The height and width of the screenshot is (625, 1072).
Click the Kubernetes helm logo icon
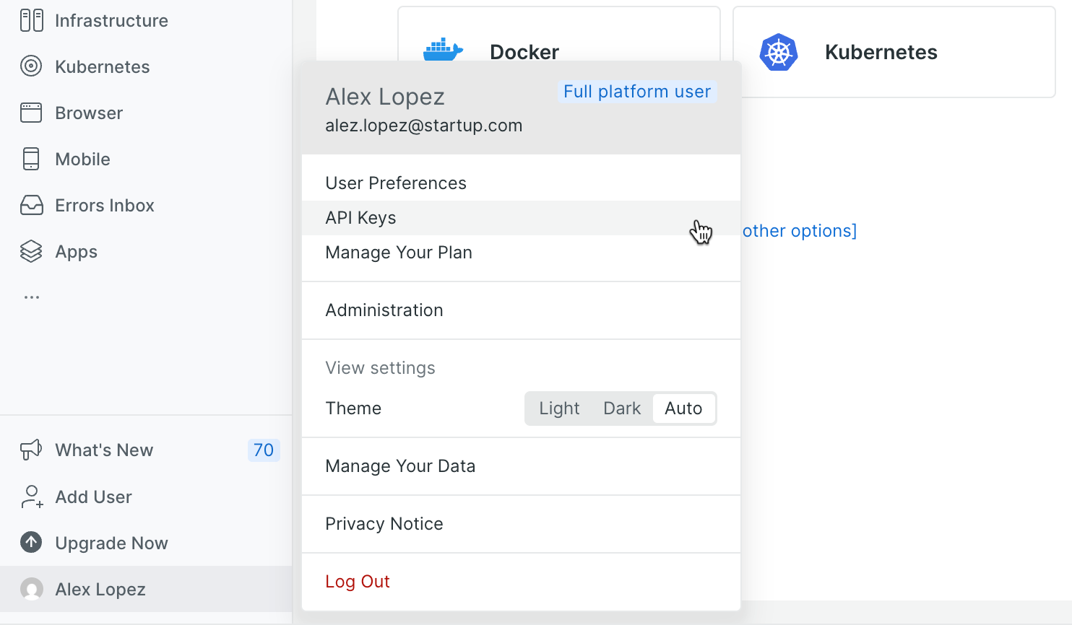tap(778, 51)
